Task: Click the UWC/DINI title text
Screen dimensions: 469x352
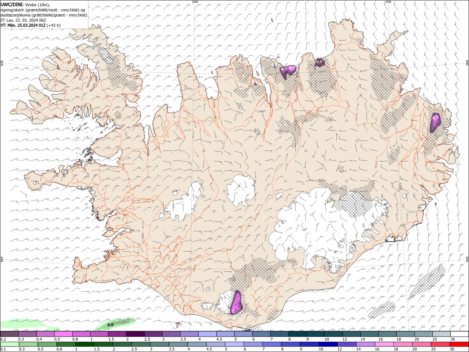Action: click(x=12, y=4)
